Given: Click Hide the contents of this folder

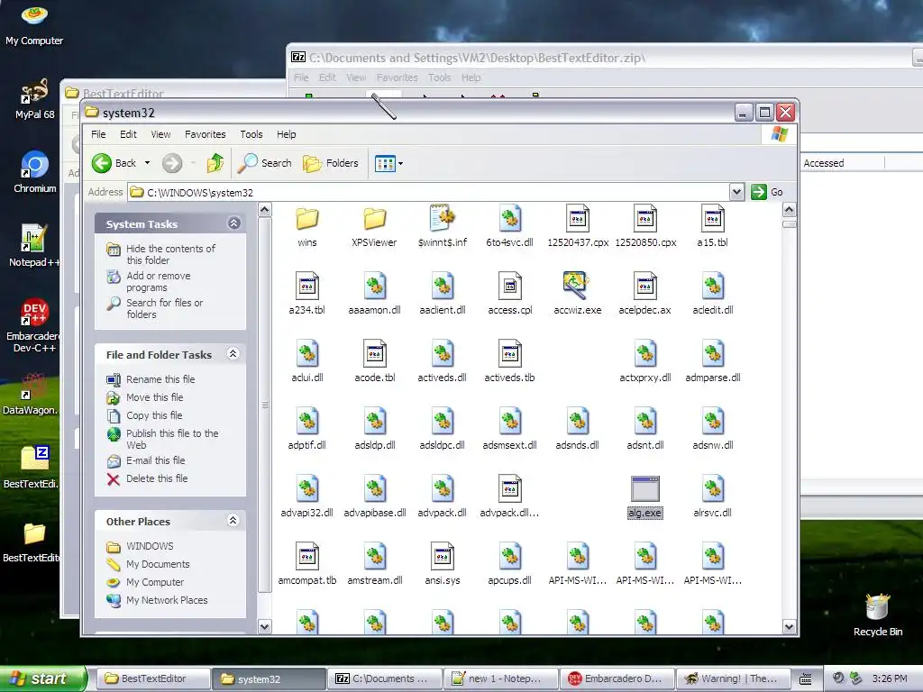Looking at the screenshot, I should [x=170, y=254].
